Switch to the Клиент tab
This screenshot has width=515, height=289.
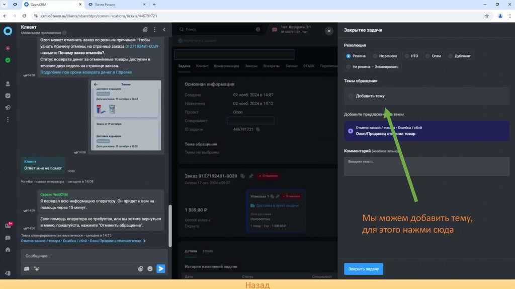[x=202, y=66]
